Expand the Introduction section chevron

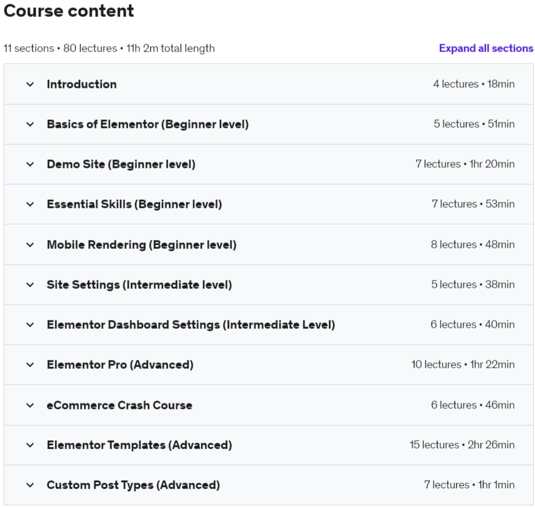[30, 84]
